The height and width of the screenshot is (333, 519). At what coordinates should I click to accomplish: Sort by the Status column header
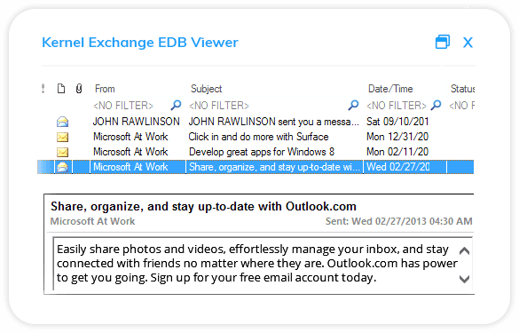[462, 89]
